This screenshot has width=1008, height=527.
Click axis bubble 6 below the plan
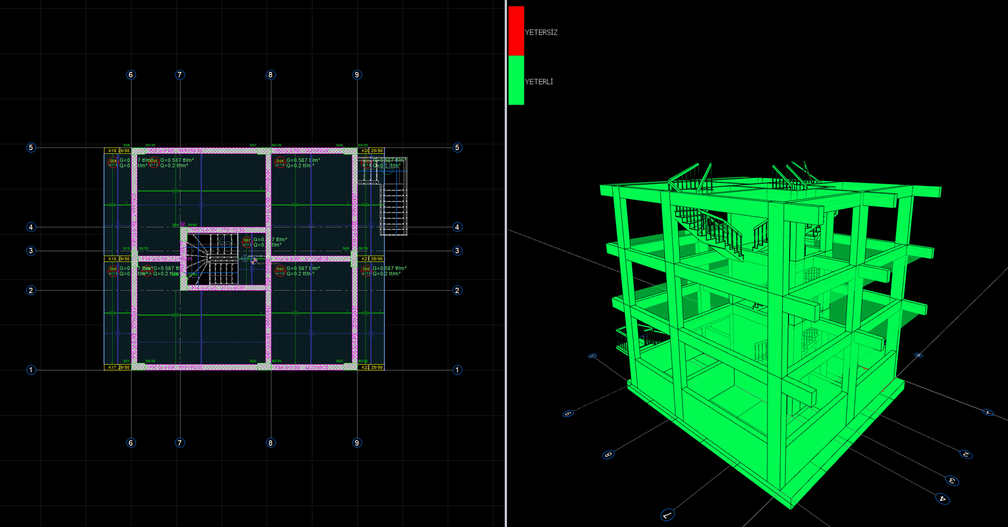click(131, 442)
